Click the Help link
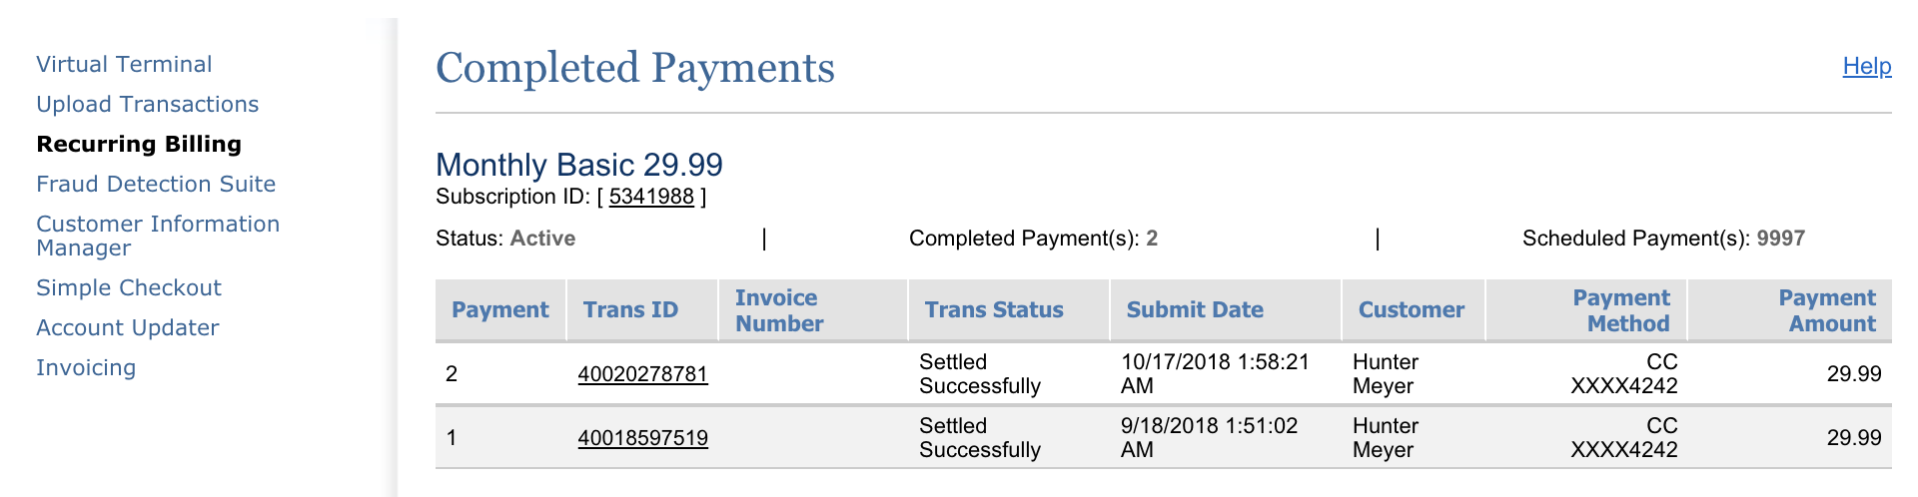1918x497 pixels. (1866, 67)
